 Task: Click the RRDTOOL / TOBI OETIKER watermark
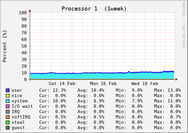click(184, 25)
